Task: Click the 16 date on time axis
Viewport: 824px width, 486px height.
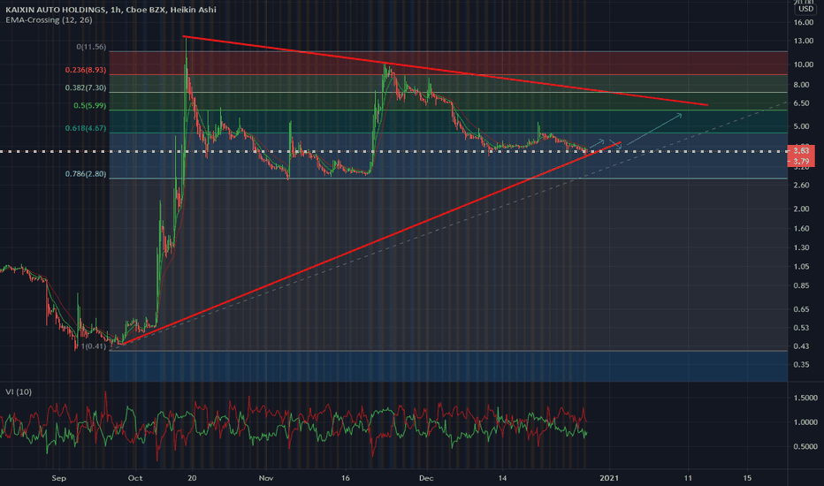Action: [346, 478]
